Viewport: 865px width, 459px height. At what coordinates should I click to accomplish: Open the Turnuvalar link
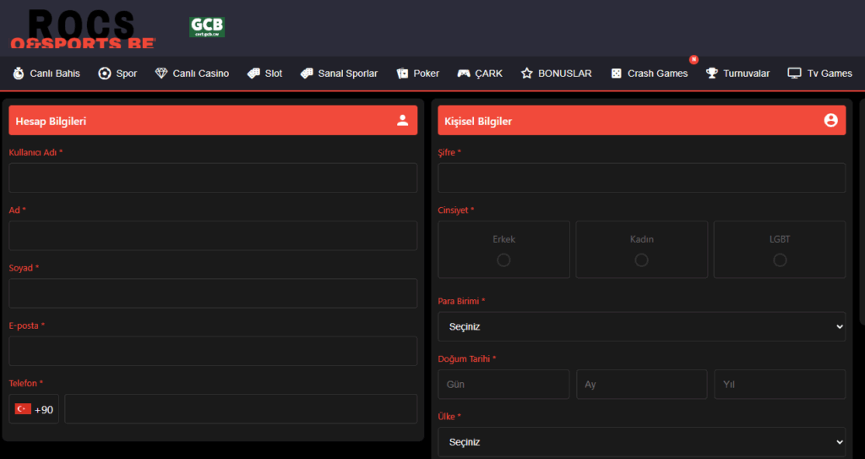tap(737, 73)
